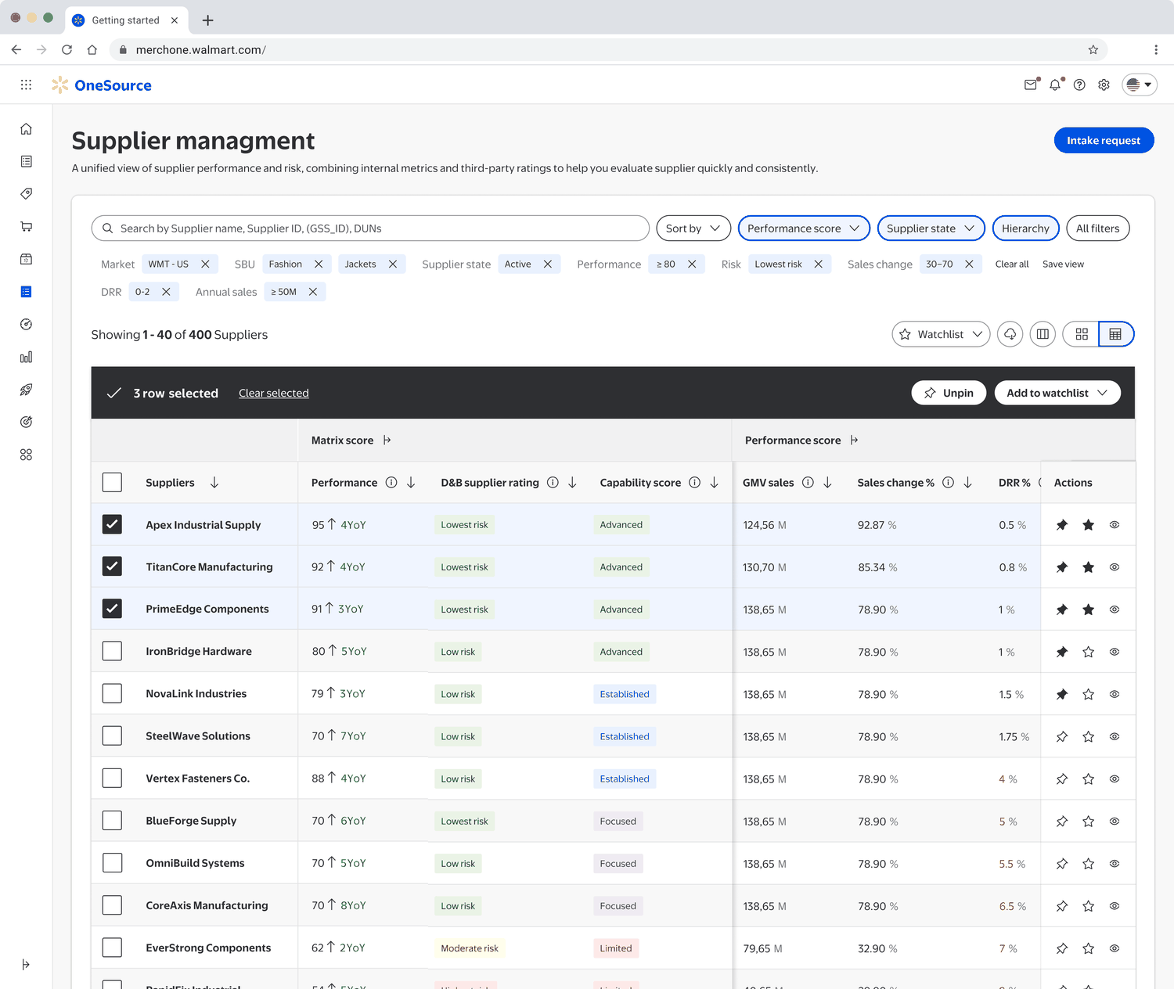1174x989 pixels.
Task: Remove the Lowest risk filter chip
Action: pyautogui.click(x=819, y=264)
